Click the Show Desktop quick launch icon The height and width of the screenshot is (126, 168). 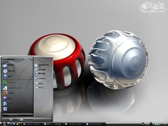(x=14, y=124)
